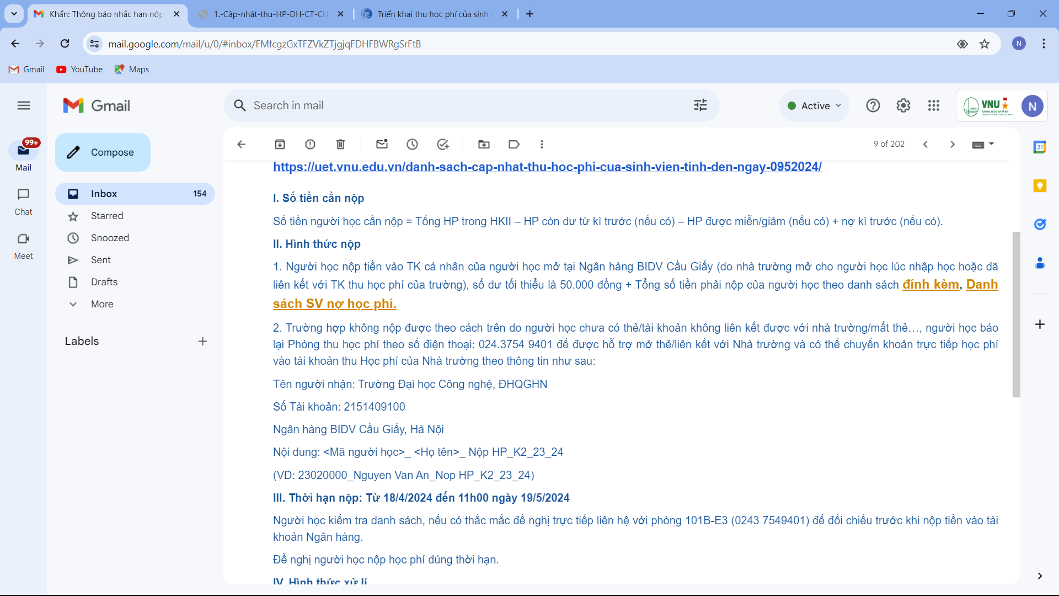Delete this email with trash icon
The width and height of the screenshot is (1059, 596).
pos(340,145)
